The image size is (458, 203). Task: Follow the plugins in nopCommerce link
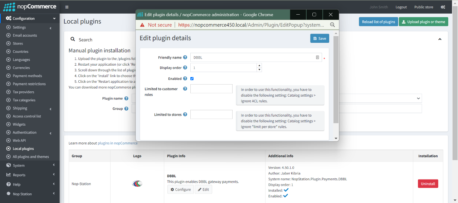click(x=118, y=143)
